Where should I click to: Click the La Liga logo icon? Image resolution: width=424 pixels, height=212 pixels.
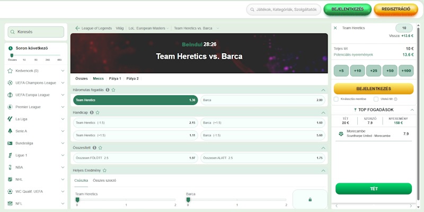(10, 119)
